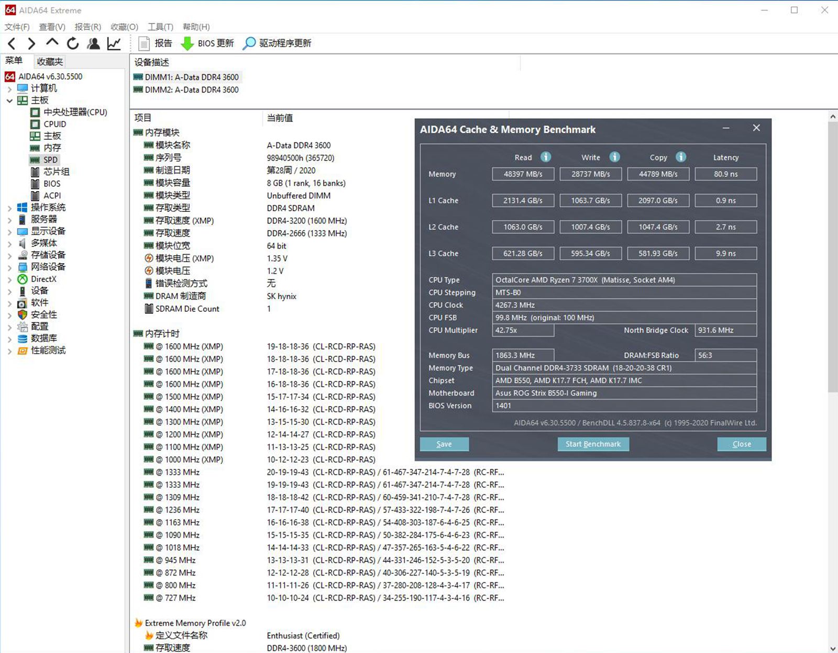
Task: Click the vertical scrollbar down arrow
Action: click(833, 648)
